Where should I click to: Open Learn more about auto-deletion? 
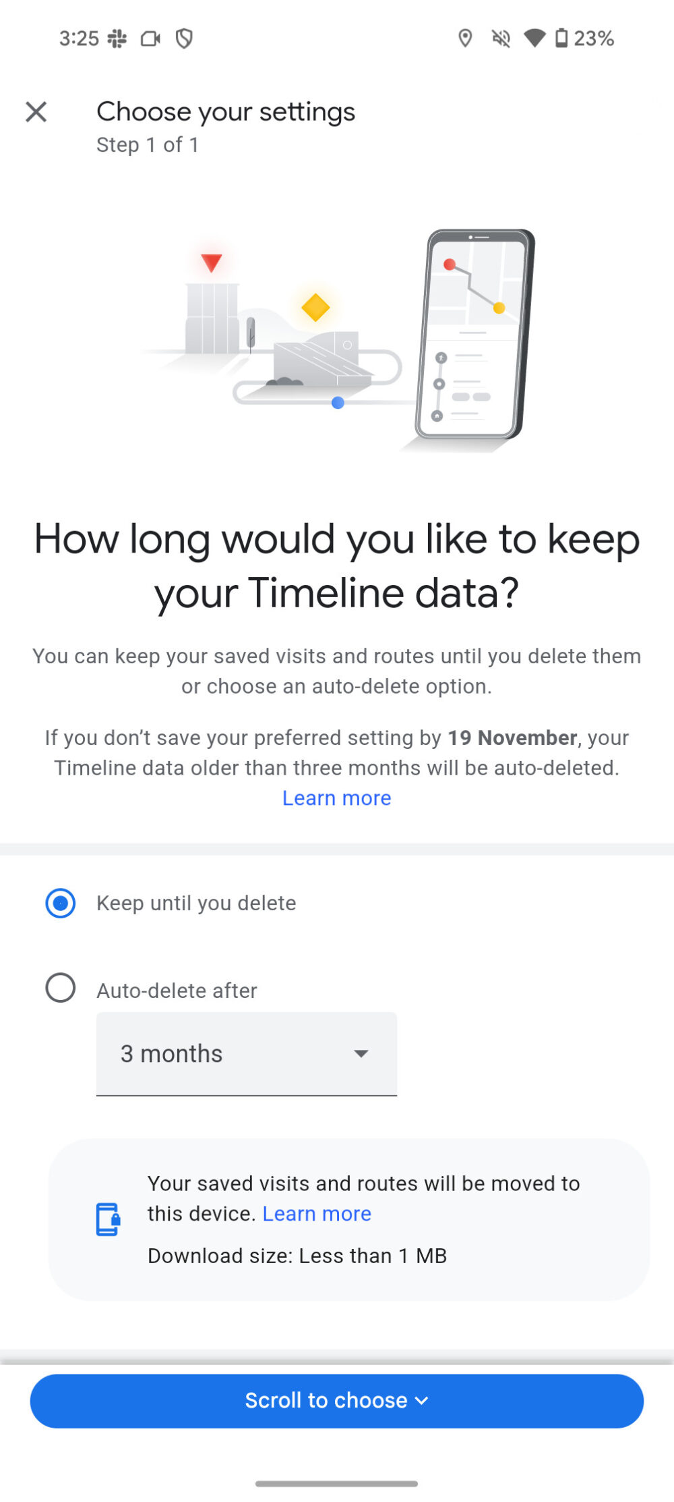pyautogui.click(x=337, y=798)
